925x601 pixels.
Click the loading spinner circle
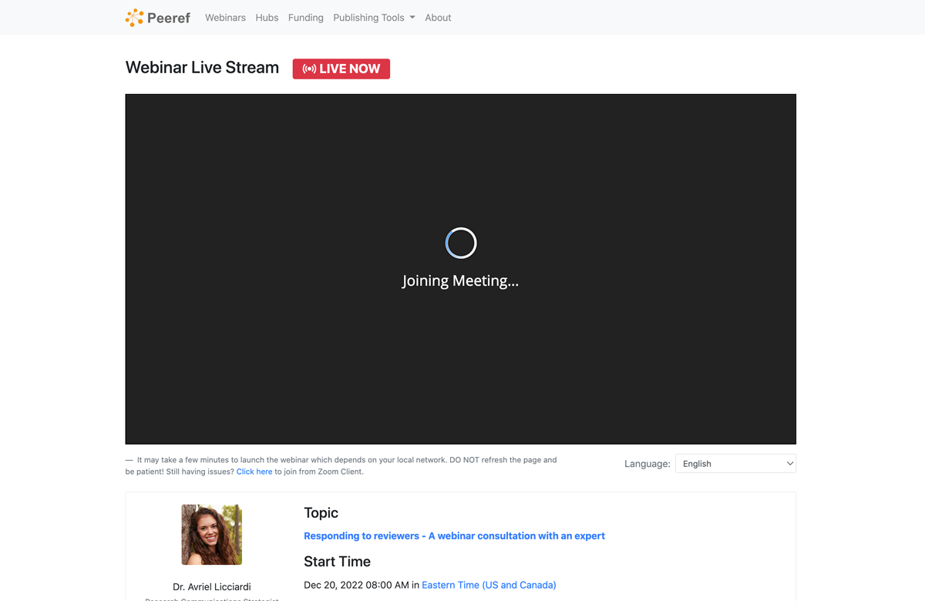(x=461, y=243)
